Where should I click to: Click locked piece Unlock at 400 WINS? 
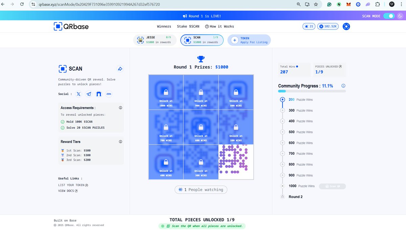tap(166, 162)
